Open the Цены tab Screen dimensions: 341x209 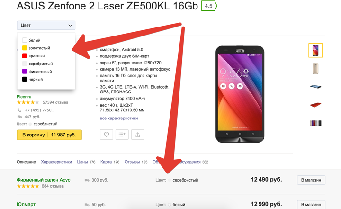pyautogui.click(x=82, y=162)
